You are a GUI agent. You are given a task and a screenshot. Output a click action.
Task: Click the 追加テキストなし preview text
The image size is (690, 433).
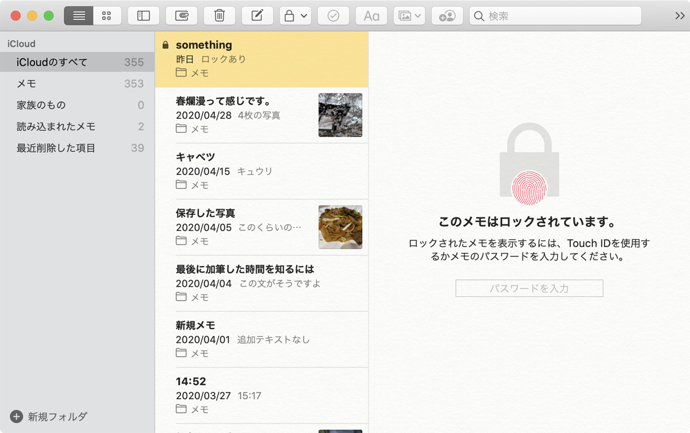[x=274, y=339]
